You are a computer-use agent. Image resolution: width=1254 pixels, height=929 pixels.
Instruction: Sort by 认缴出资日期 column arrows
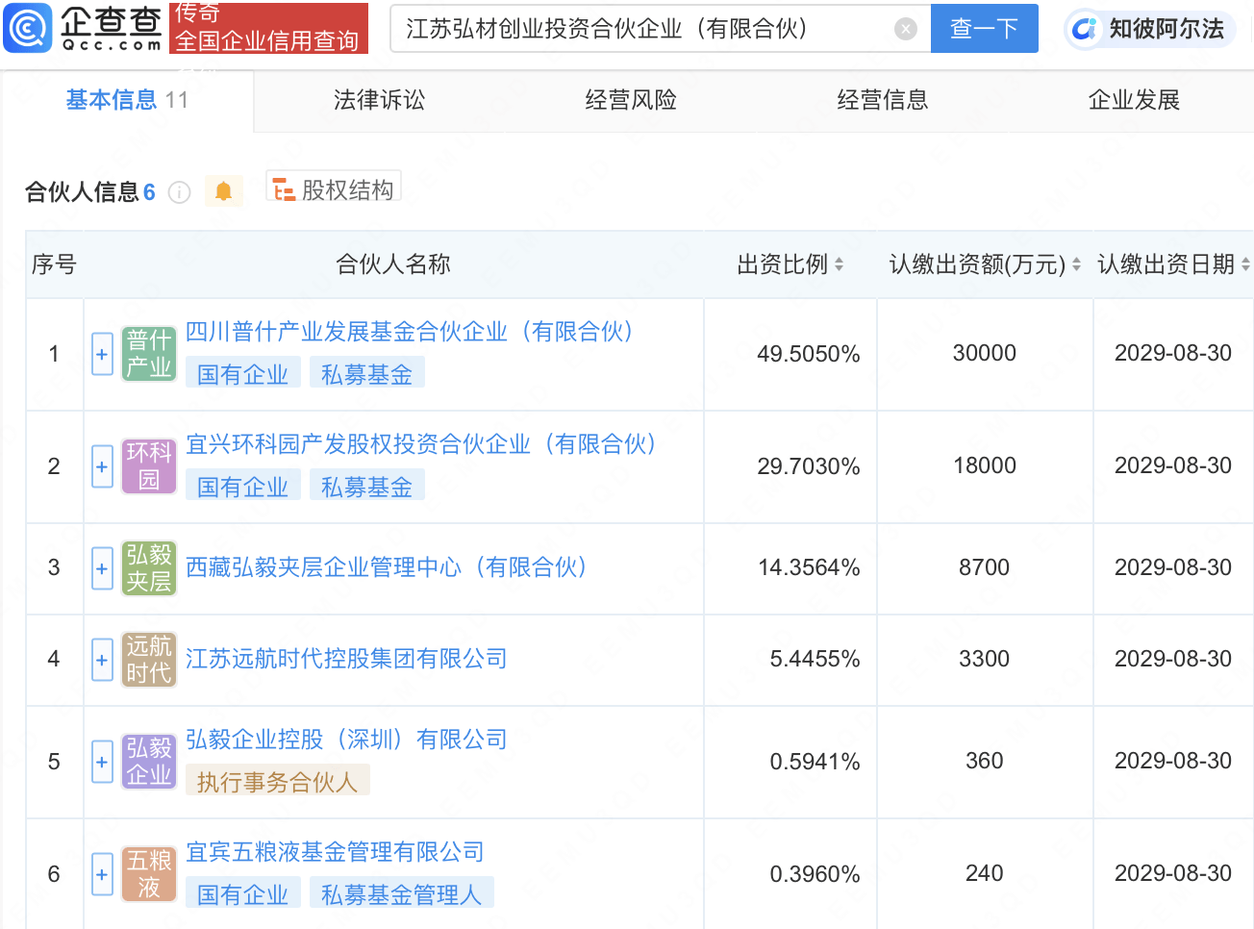tap(1245, 264)
